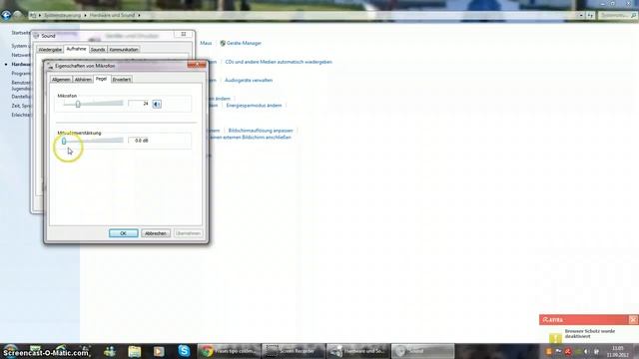Click the Mikrofon level value field showing 24
This screenshot has width=639, height=359.
pyautogui.click(x=139, y=104)
